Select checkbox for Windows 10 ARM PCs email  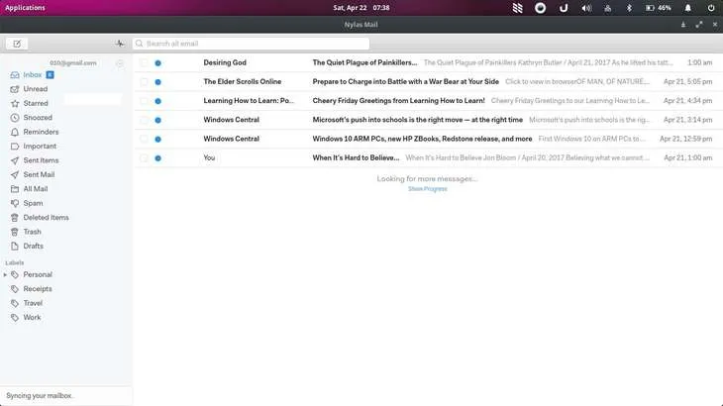[144, 140]
